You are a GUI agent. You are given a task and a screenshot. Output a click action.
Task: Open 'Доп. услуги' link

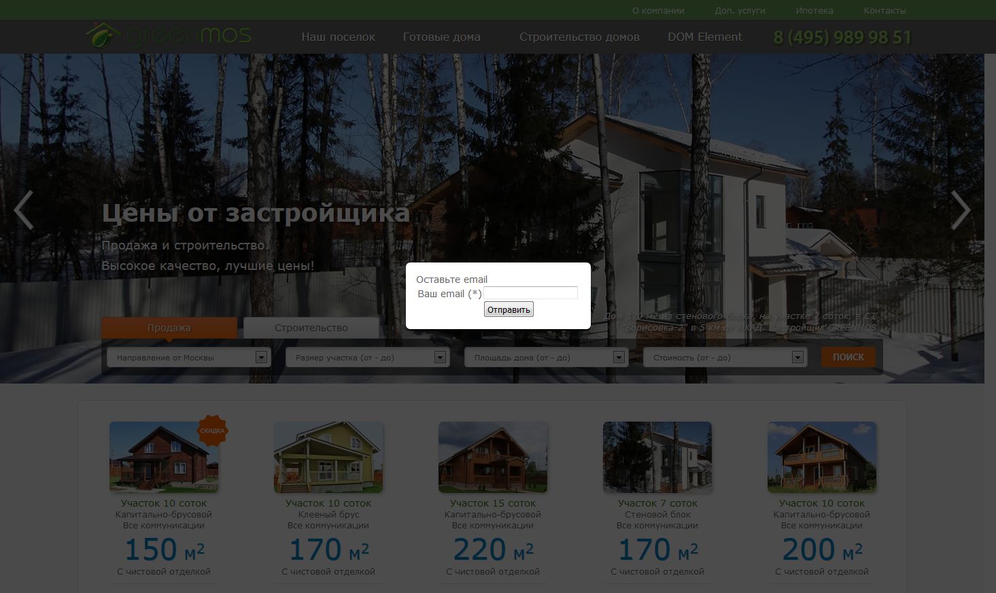point(740,10)
